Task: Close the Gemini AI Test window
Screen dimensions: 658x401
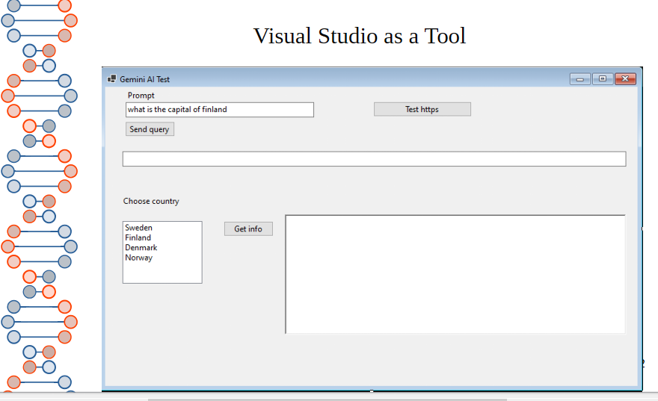Action: tap(625, 79)
